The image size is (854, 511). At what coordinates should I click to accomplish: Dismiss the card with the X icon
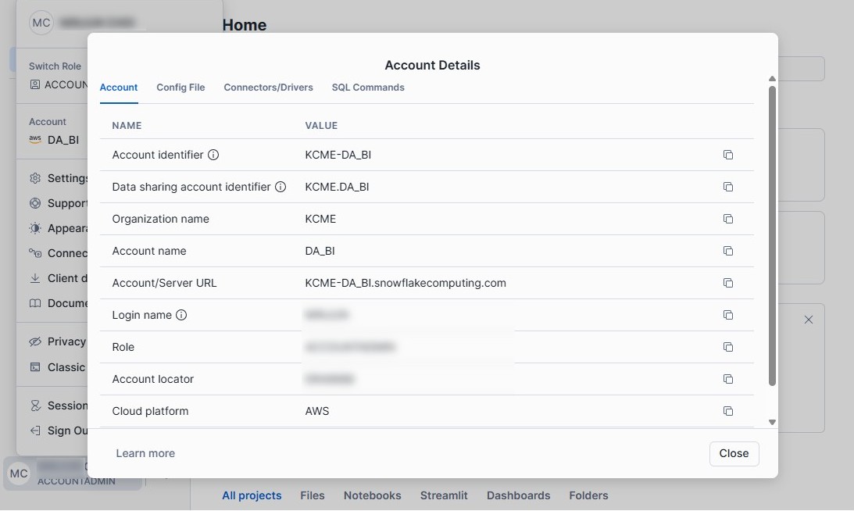(x=809, y=320)
